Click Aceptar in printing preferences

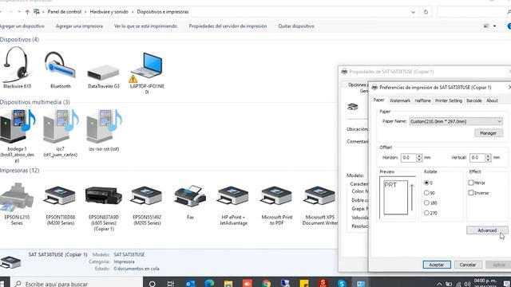point(437,265)
